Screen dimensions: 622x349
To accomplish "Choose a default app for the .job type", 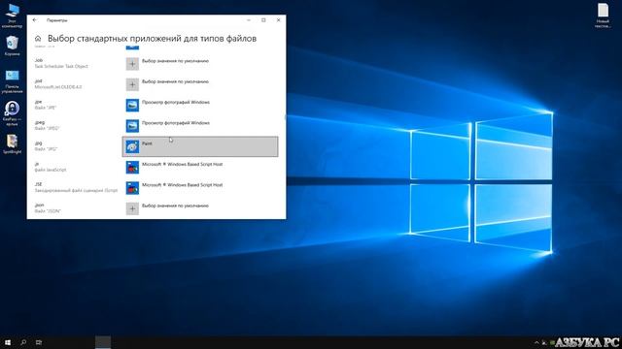I will [200, 64].
